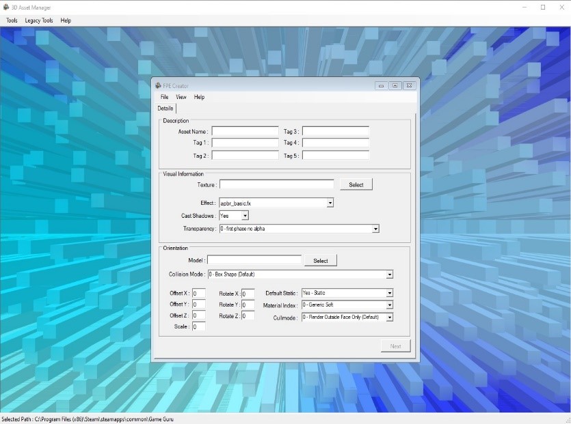The height and width of the screenshot is (424, 571).
Task: Click the Asset Name input field
Action: pyautogui.click(x=245, y=131)
